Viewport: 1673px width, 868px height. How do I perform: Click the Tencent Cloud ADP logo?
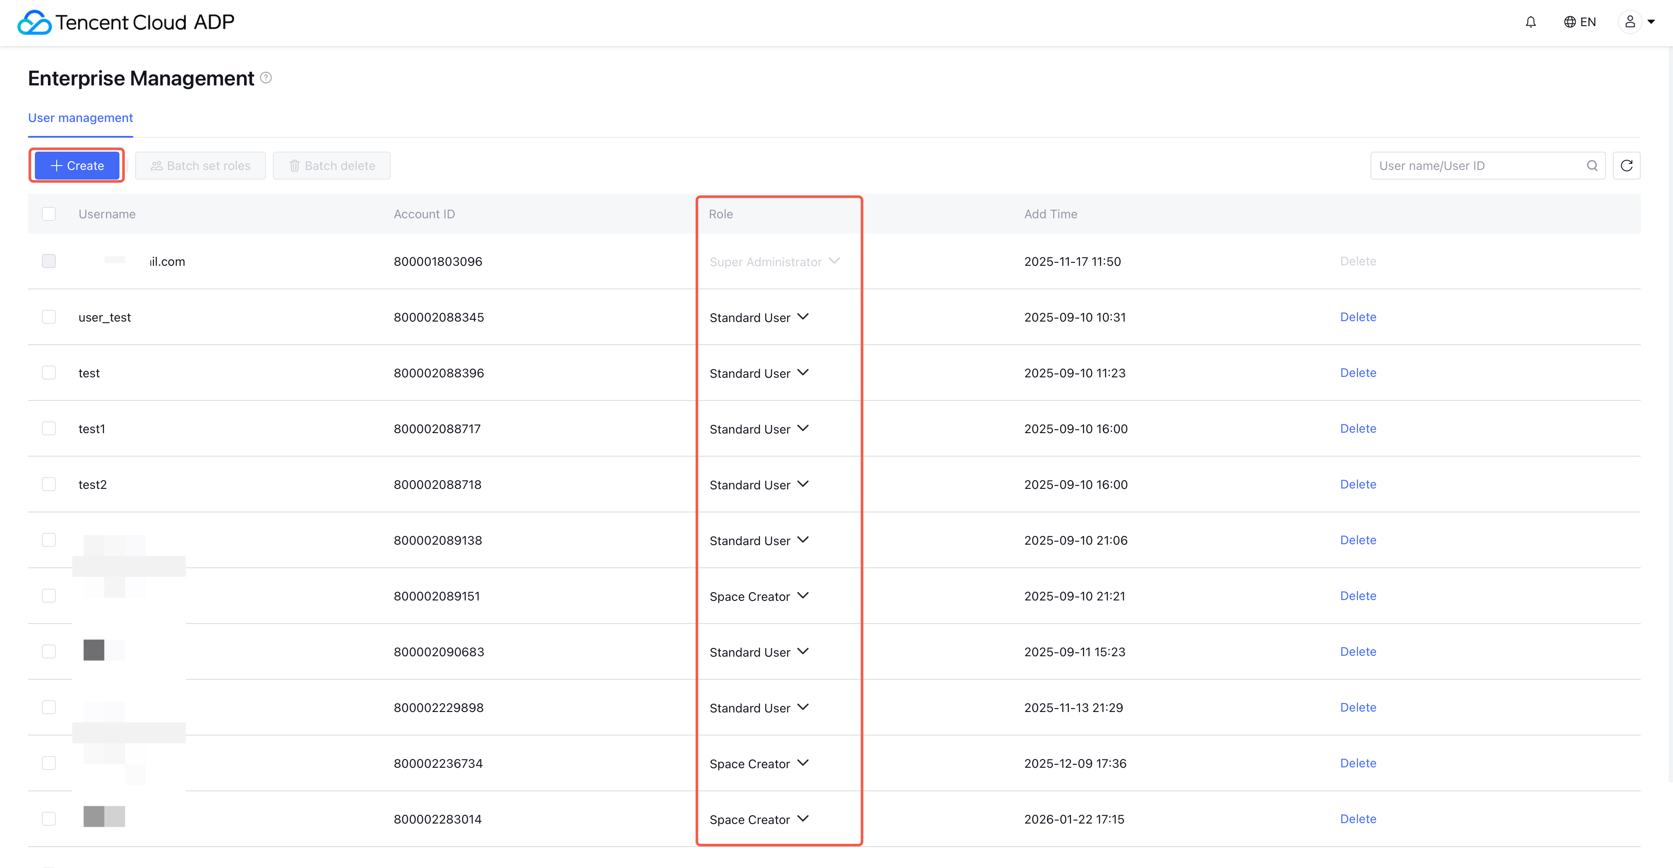point(127,22)
